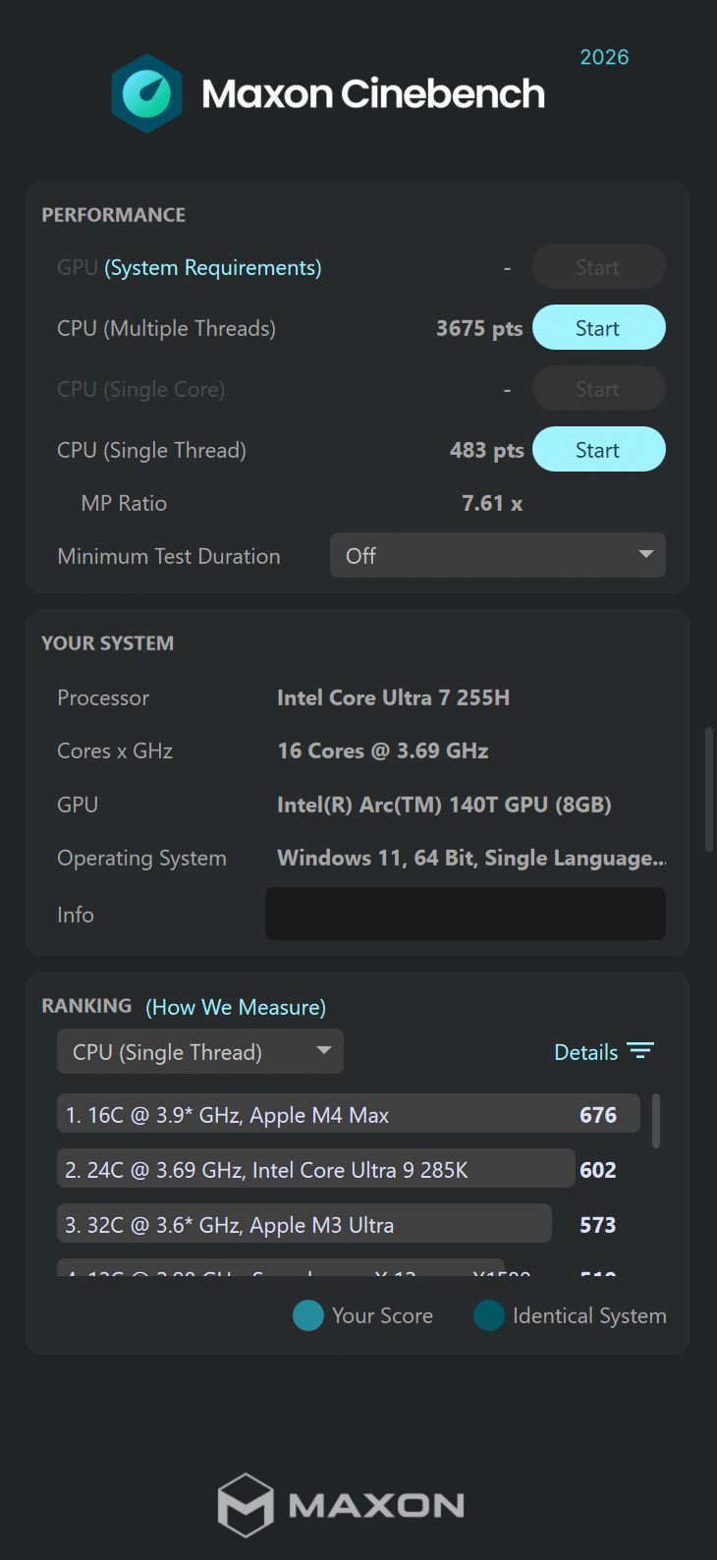Start the CPU (Multiple Threads) benchmark
The width and height of the screenshot is (717, 1560).
click(x=598, y=328)
